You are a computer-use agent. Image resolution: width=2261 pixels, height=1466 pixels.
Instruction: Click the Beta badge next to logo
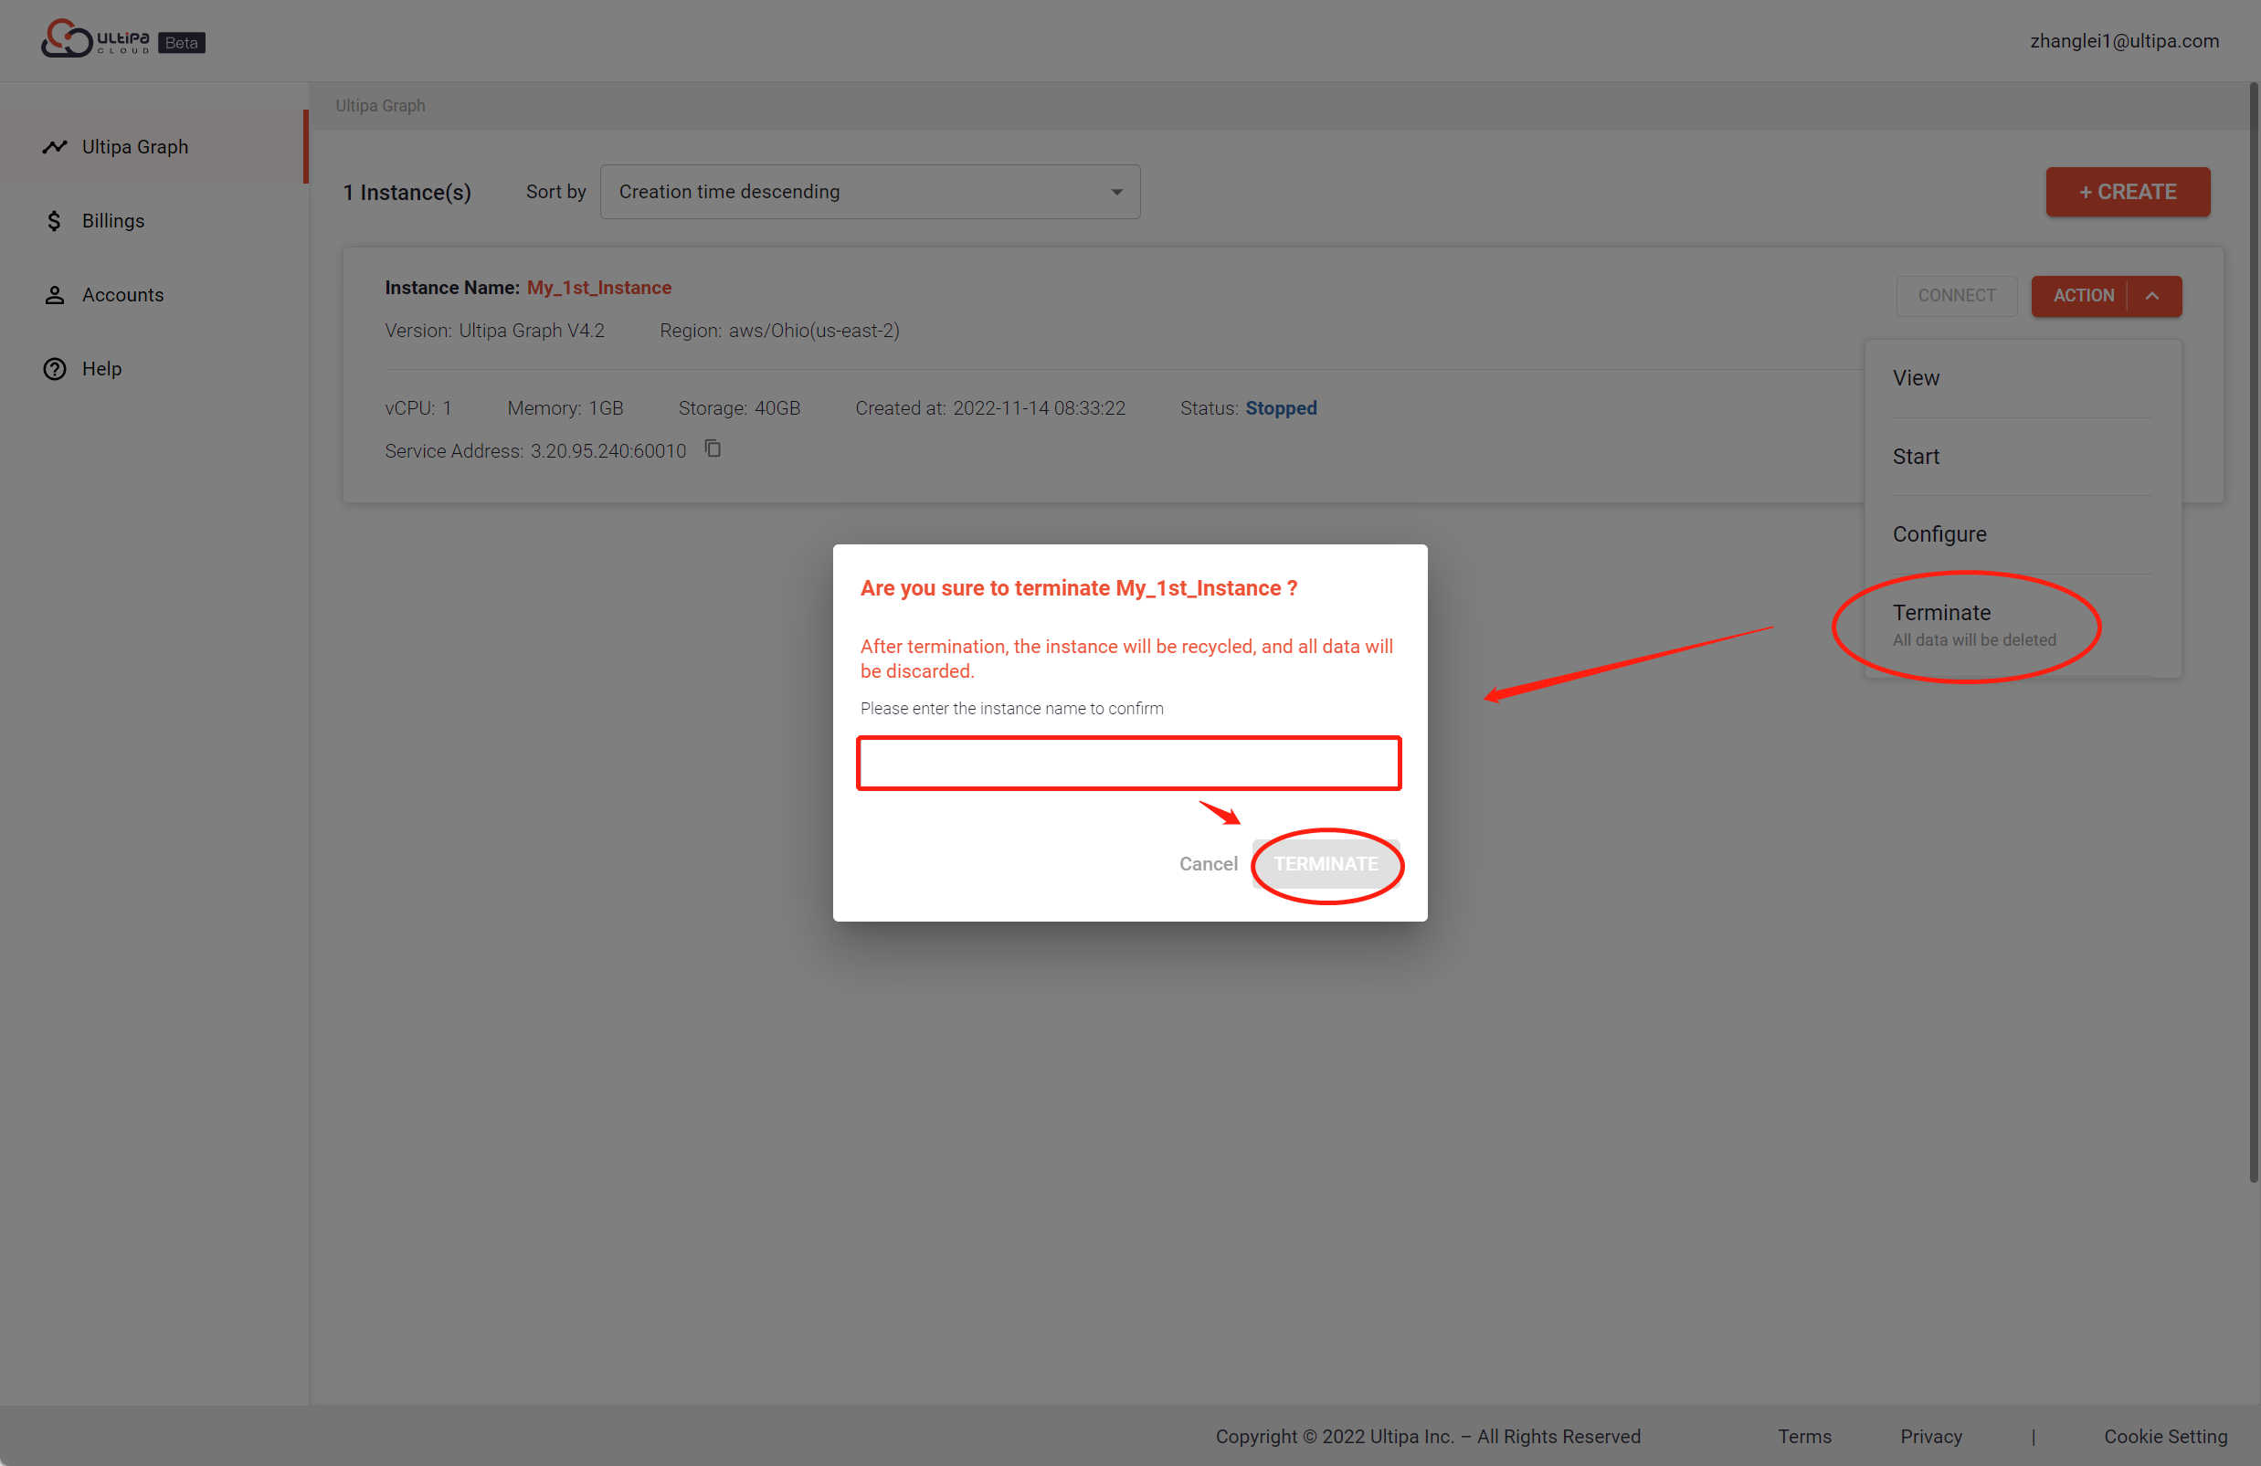click(x=181, y=43)
